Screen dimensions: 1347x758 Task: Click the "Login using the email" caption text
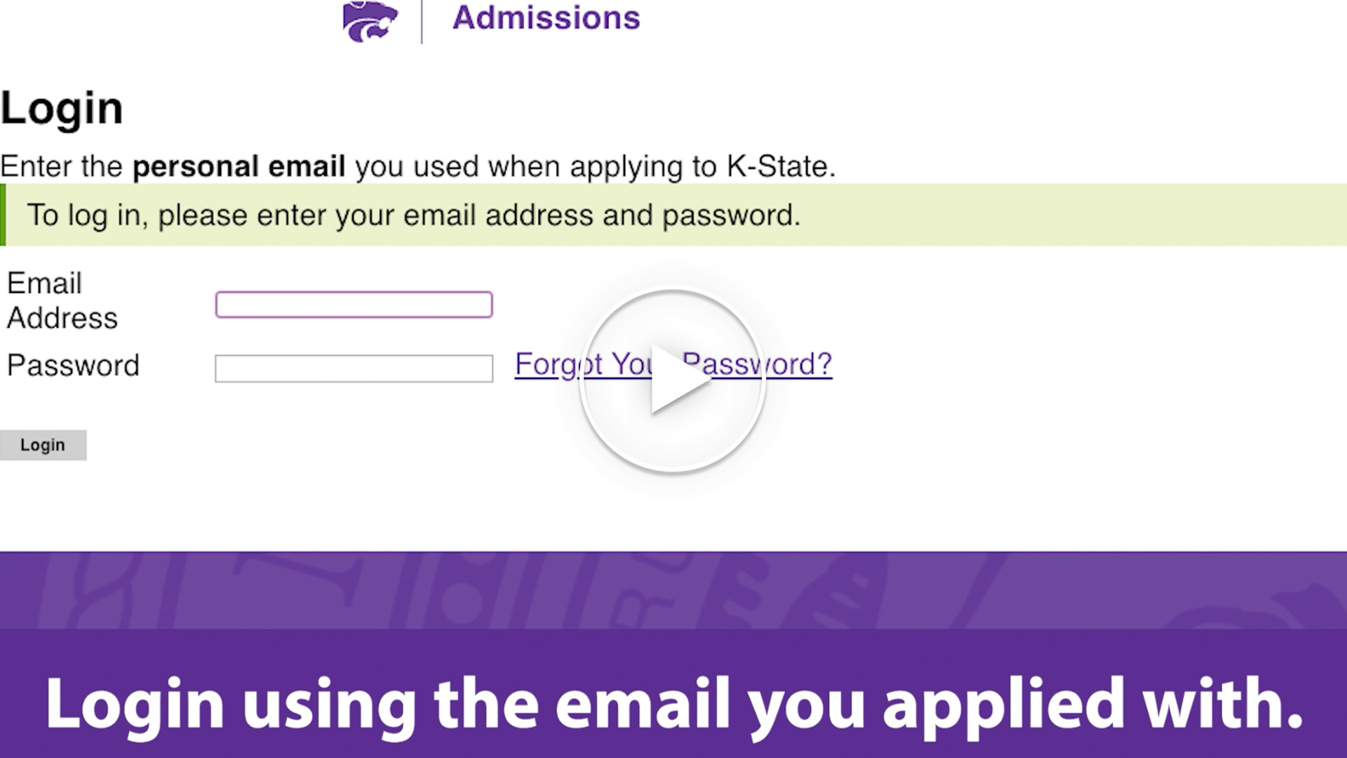(x=393, y=704)
